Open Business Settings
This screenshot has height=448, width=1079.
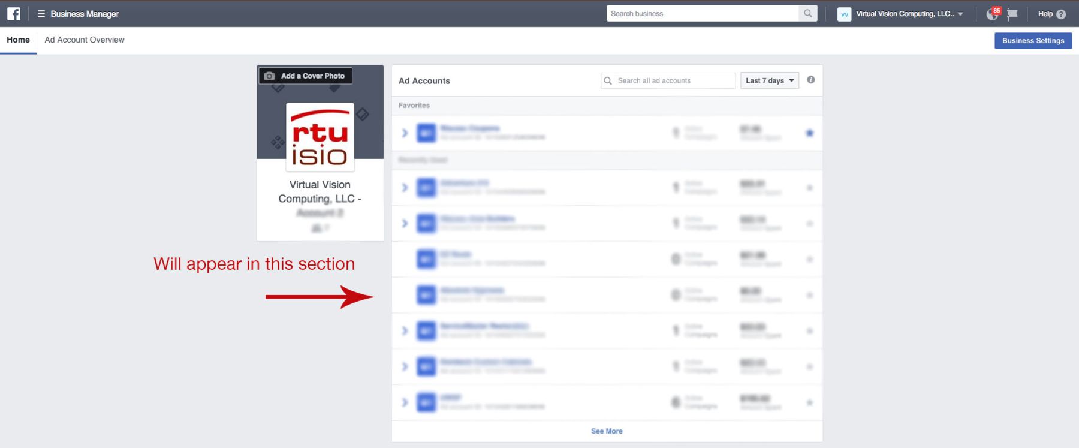(1033, 41)
